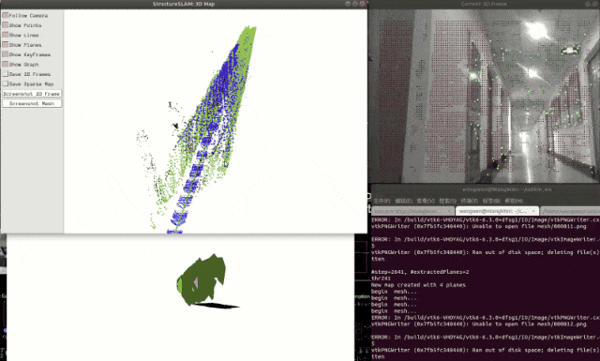Close the first terminal tab with its x

click(x=449, y=211)
